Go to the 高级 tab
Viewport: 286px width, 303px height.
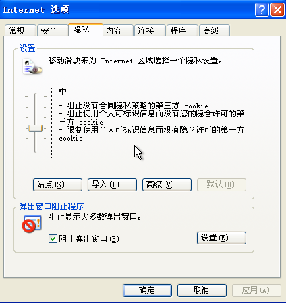214,30
